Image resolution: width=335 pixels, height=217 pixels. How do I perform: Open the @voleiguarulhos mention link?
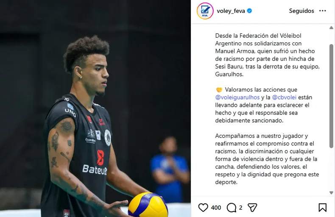(237, 97)
